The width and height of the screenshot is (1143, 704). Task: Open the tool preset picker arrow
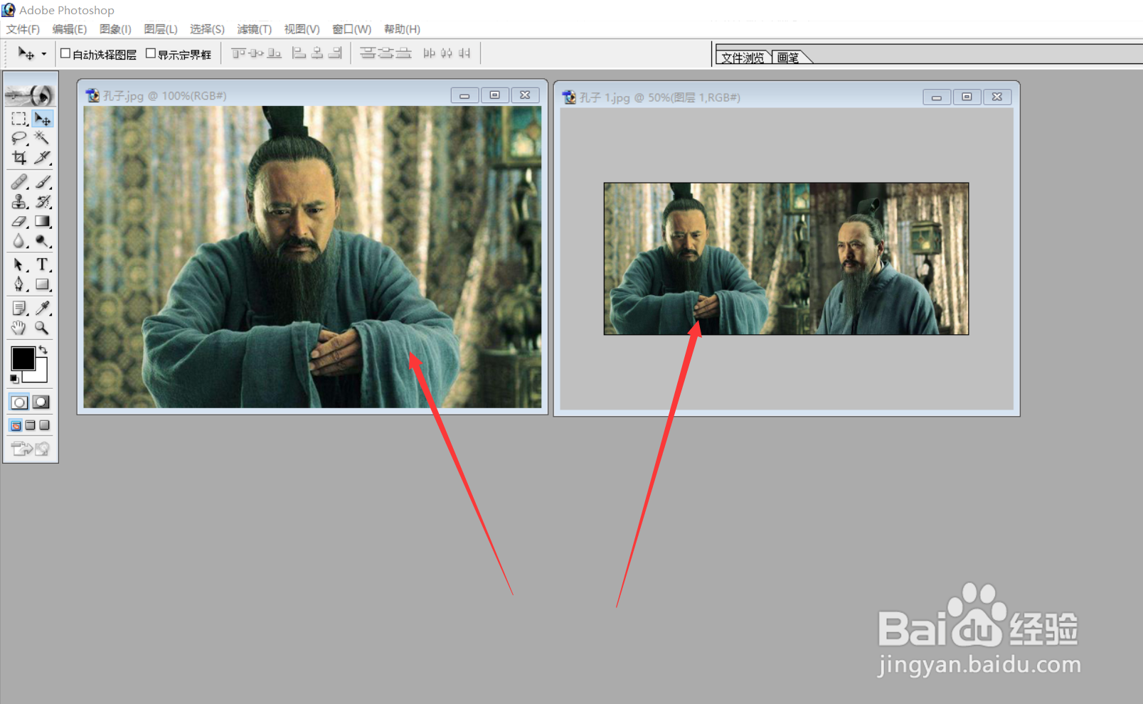pos(43,54)
